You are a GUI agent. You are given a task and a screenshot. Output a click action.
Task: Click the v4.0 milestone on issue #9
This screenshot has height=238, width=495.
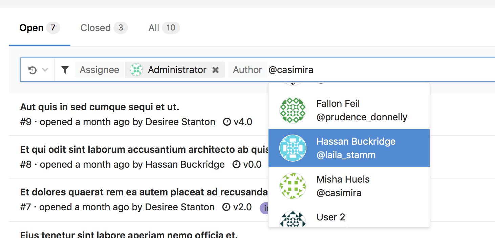point(242,122)
